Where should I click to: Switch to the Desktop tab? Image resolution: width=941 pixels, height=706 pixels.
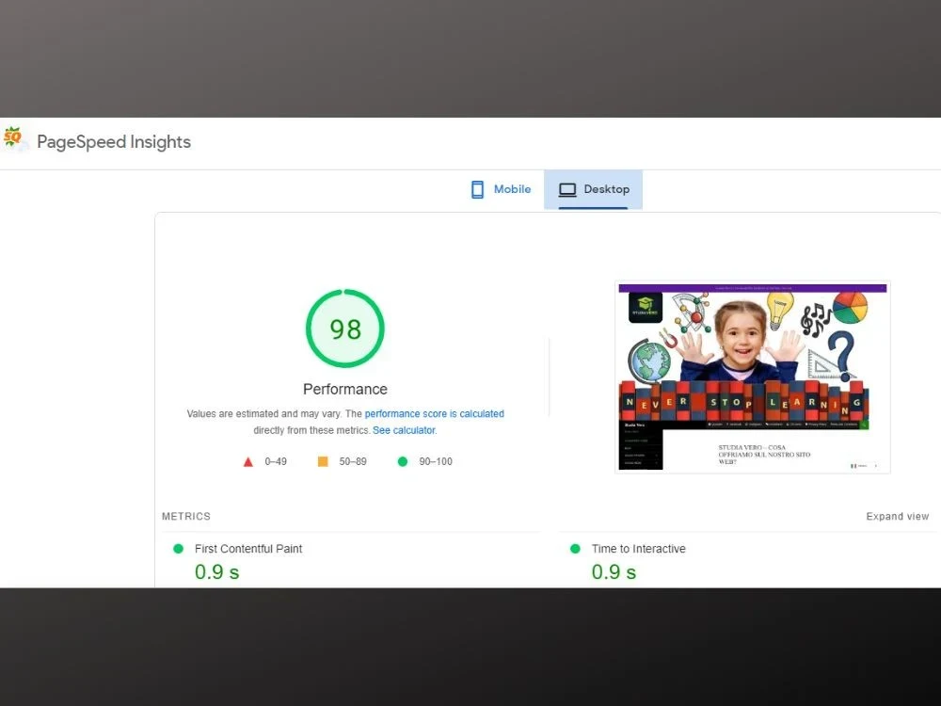(x=593, y=190)
